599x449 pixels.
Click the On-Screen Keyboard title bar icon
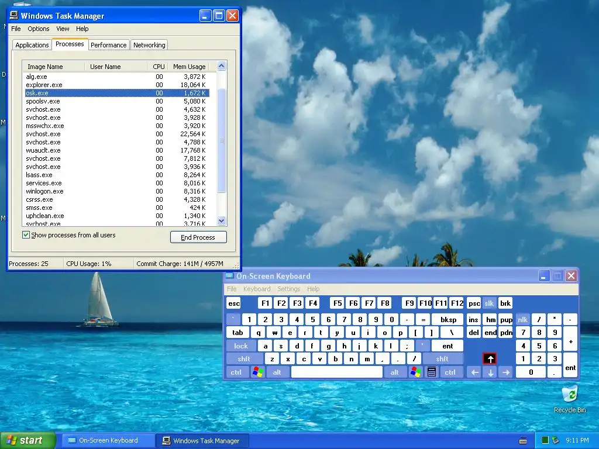pos(229,276)
